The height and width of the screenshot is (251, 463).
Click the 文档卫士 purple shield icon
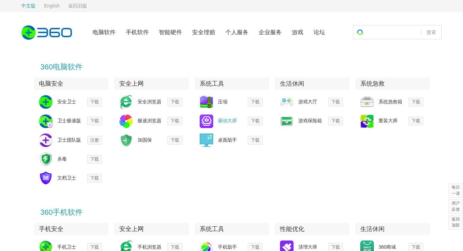(46, 178)
